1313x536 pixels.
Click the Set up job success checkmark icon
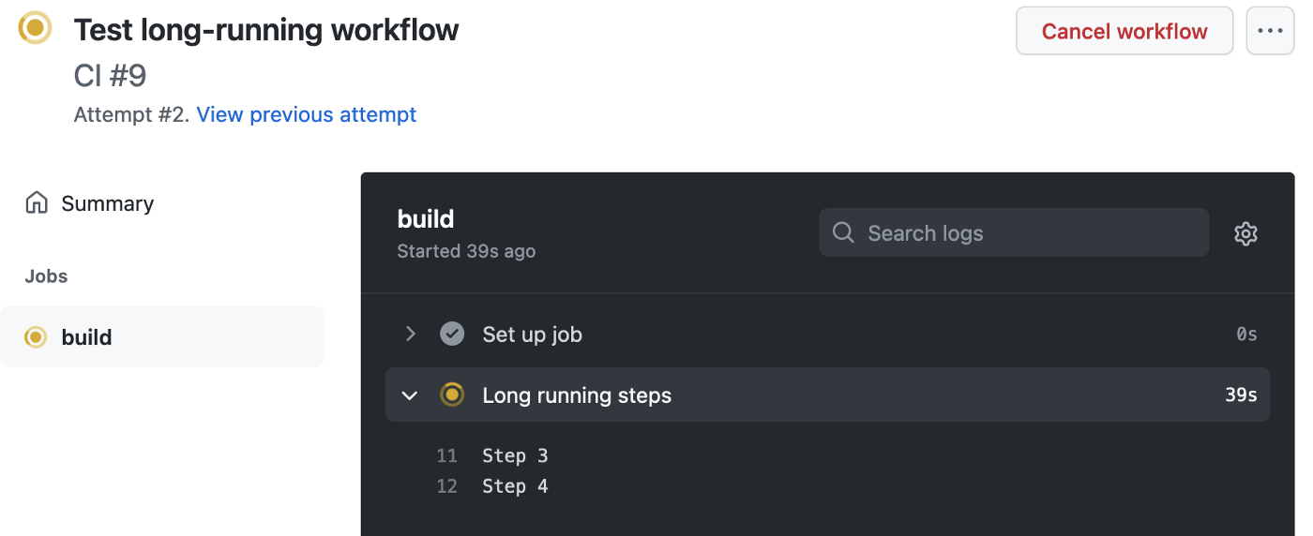click(x=452, y=334)
